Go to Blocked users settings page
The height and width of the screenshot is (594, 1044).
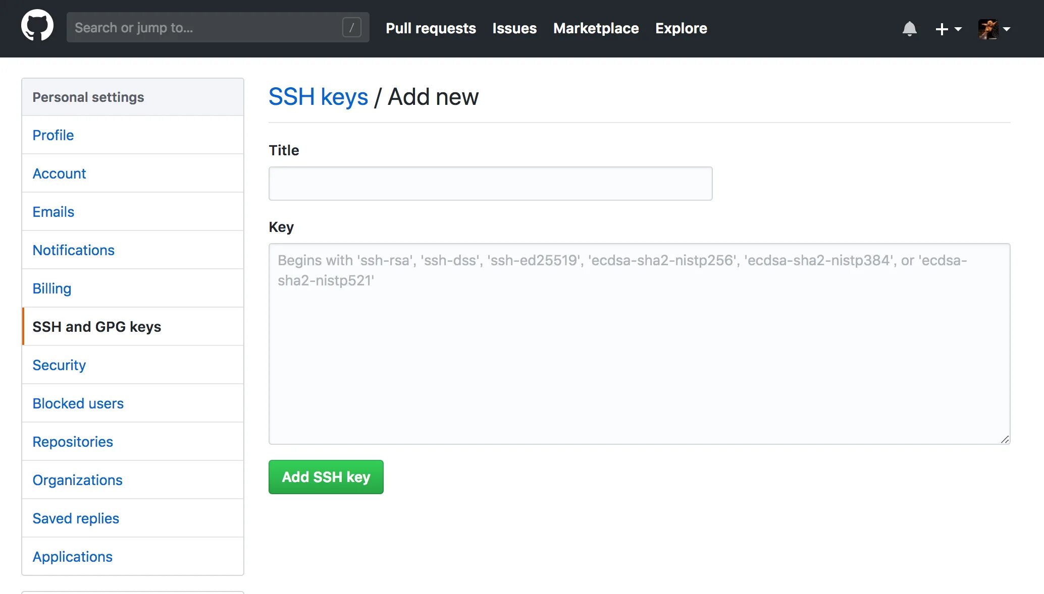(78, 403)
